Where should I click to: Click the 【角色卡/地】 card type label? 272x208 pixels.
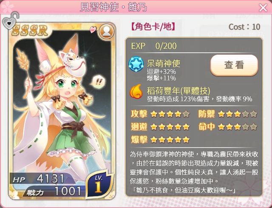click(153, 27)
